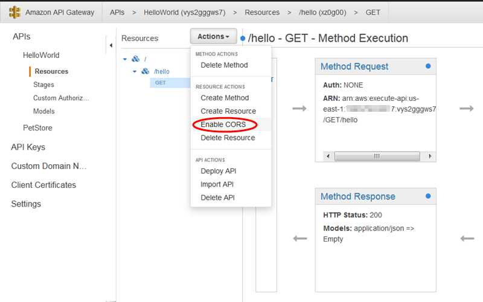Collapse the Resources panel with the arrow
The width and height of the screenshot is (483, 302).
pyautogui.click(x=111, y=45)
